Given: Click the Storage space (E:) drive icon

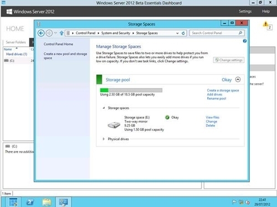Looking at the screenshot, I should [114, 125].
